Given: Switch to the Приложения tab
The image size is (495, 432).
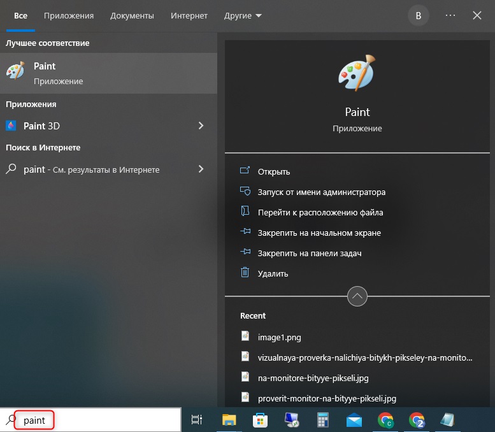Looking at the screenshot, I should coord(69,15).
